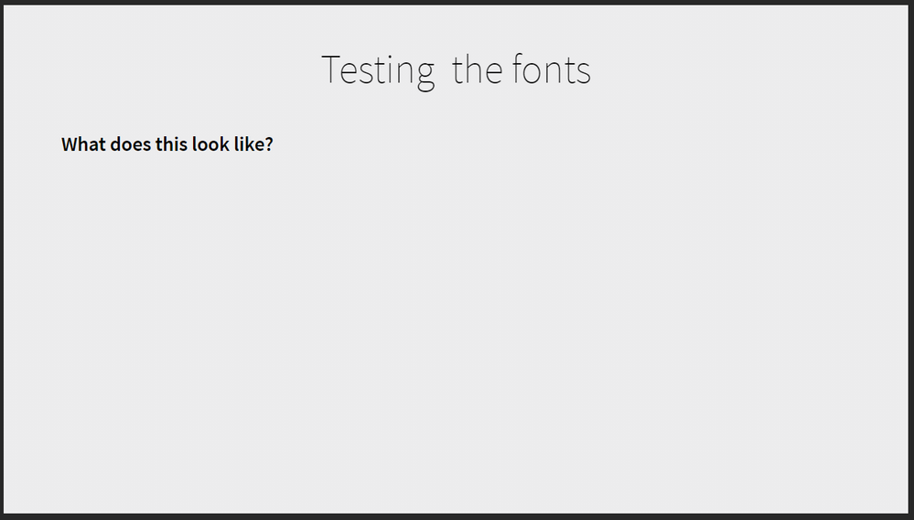Click the dark border along the slide's bottom
Screen dimensions: 914x520
(x=457, y=516)
